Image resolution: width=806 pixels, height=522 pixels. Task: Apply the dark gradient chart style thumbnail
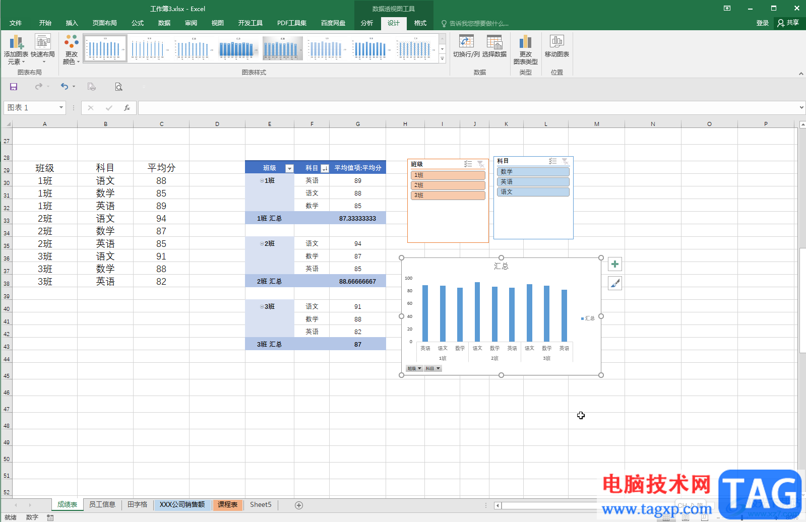pyautogui.click(x=283, y=48)
